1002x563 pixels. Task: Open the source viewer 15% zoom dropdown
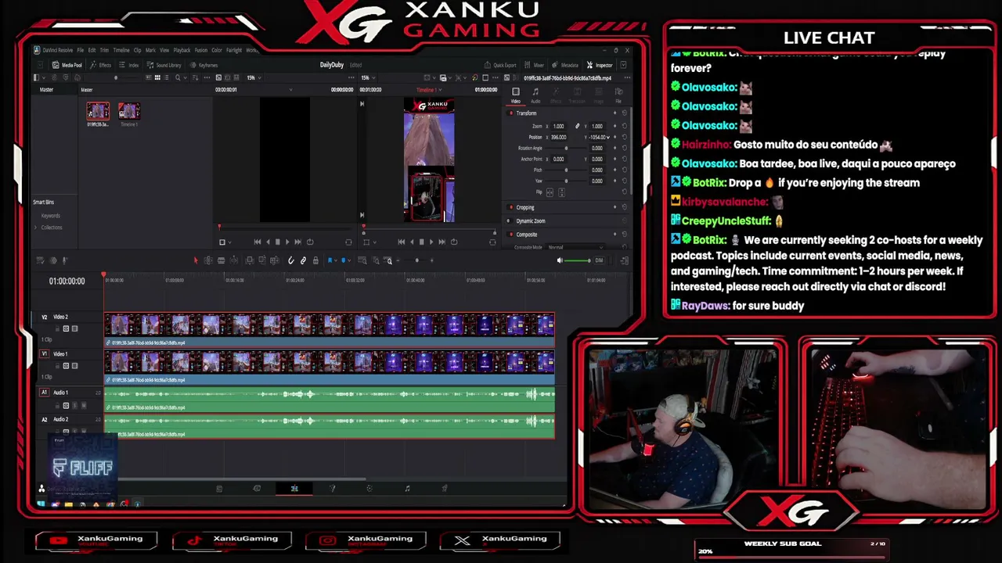tap(253, 77)
